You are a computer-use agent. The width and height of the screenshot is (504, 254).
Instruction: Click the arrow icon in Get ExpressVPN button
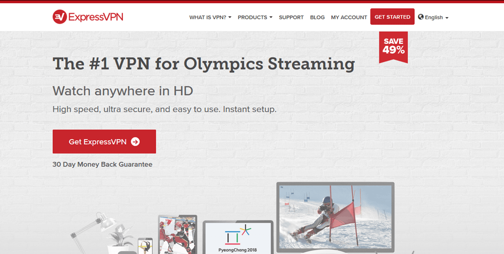click(135, 142)
